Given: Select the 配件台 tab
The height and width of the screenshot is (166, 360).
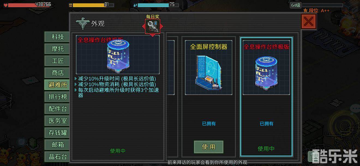Looking at the screenshot, I should point(58,109).
